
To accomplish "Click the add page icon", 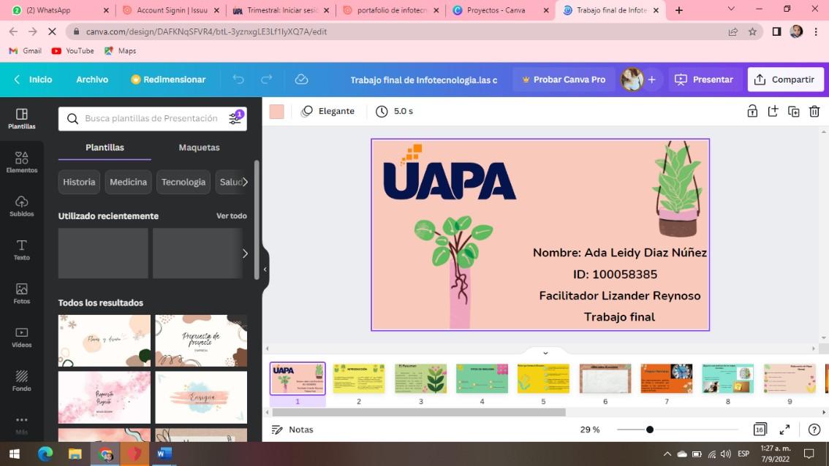I will click(x=773, y=111).
